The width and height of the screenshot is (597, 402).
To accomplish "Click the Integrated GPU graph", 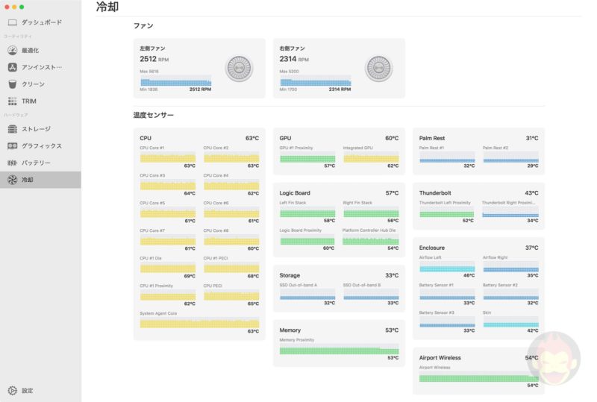I will click(371, 157).
